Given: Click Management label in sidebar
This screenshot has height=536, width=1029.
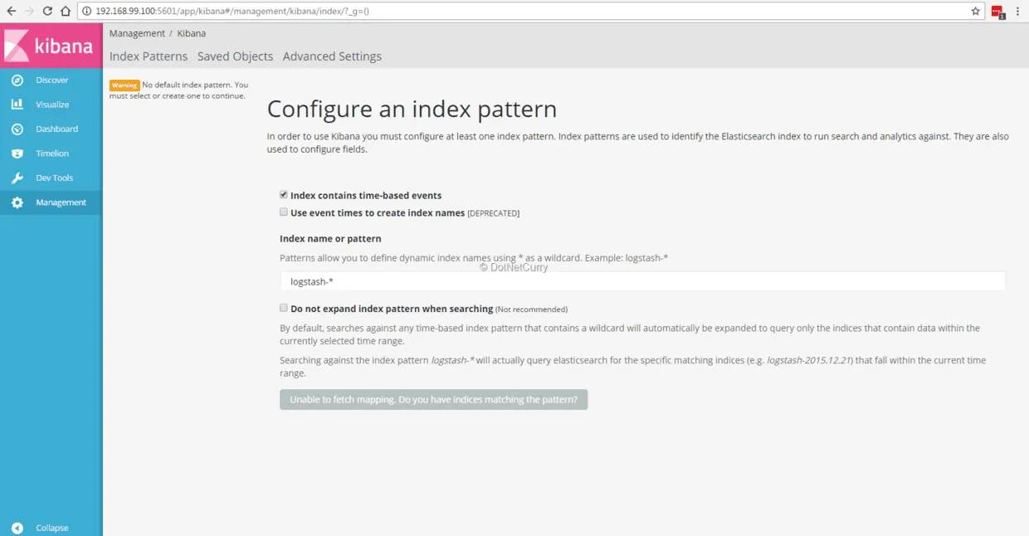Looking at the screenshot, I should pos(61,202).
